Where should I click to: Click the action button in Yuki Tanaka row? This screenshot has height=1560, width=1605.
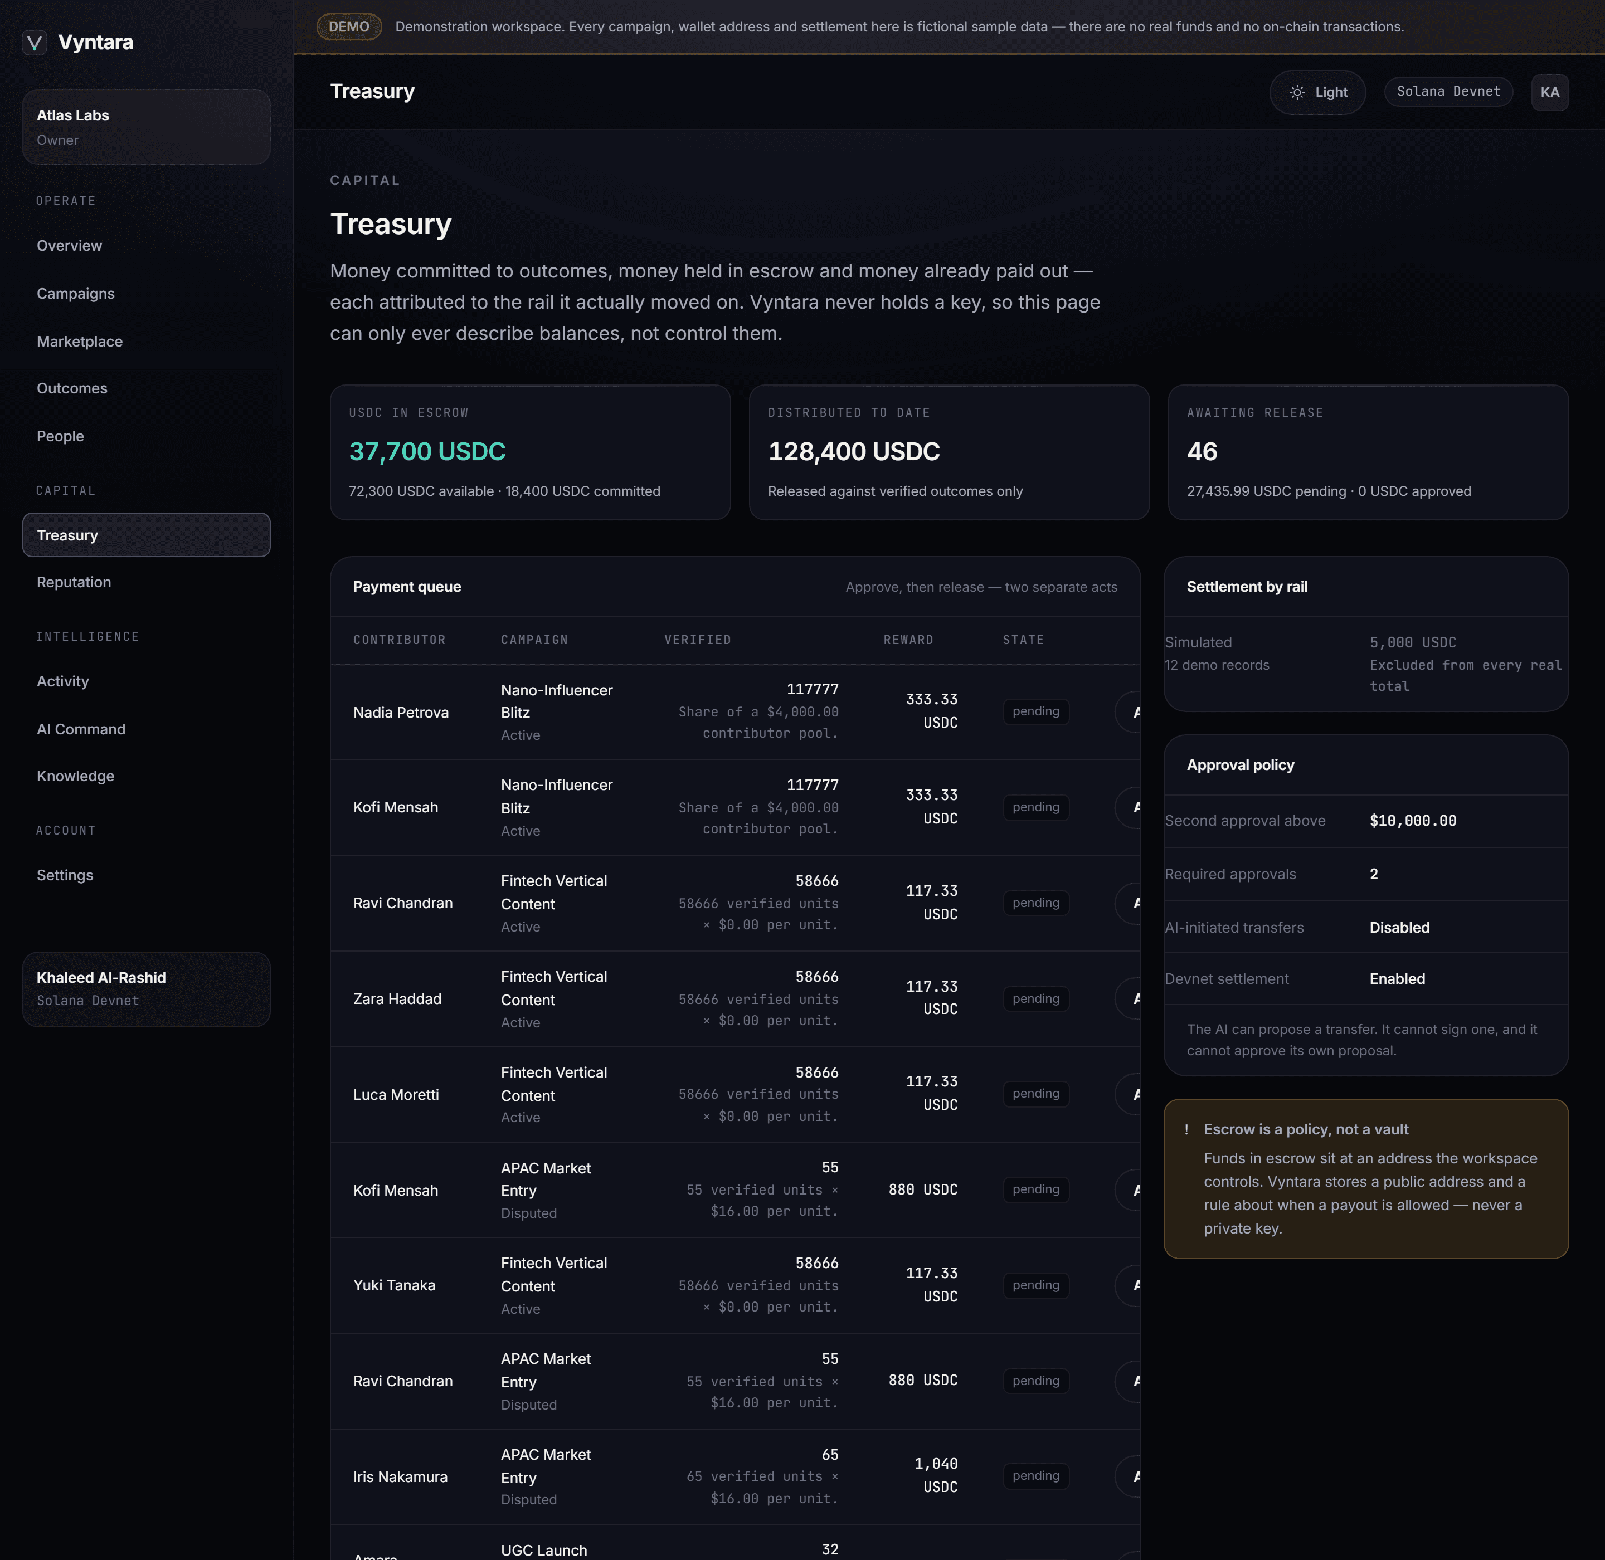[1129, 1285]
